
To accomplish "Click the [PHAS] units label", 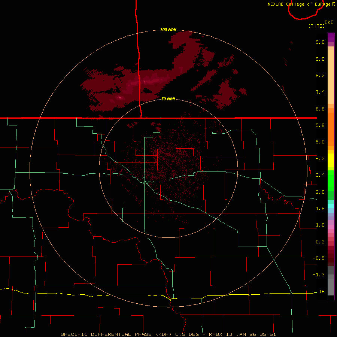I will tap(316, 26).
